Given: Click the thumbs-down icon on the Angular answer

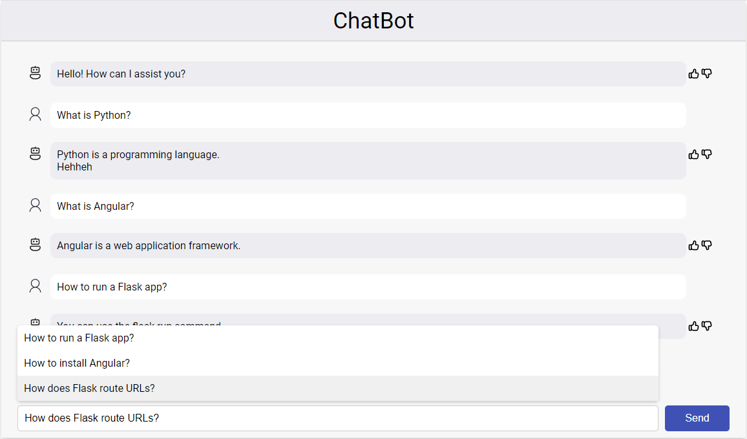Looking at the screenshot, I should point(706,245).
